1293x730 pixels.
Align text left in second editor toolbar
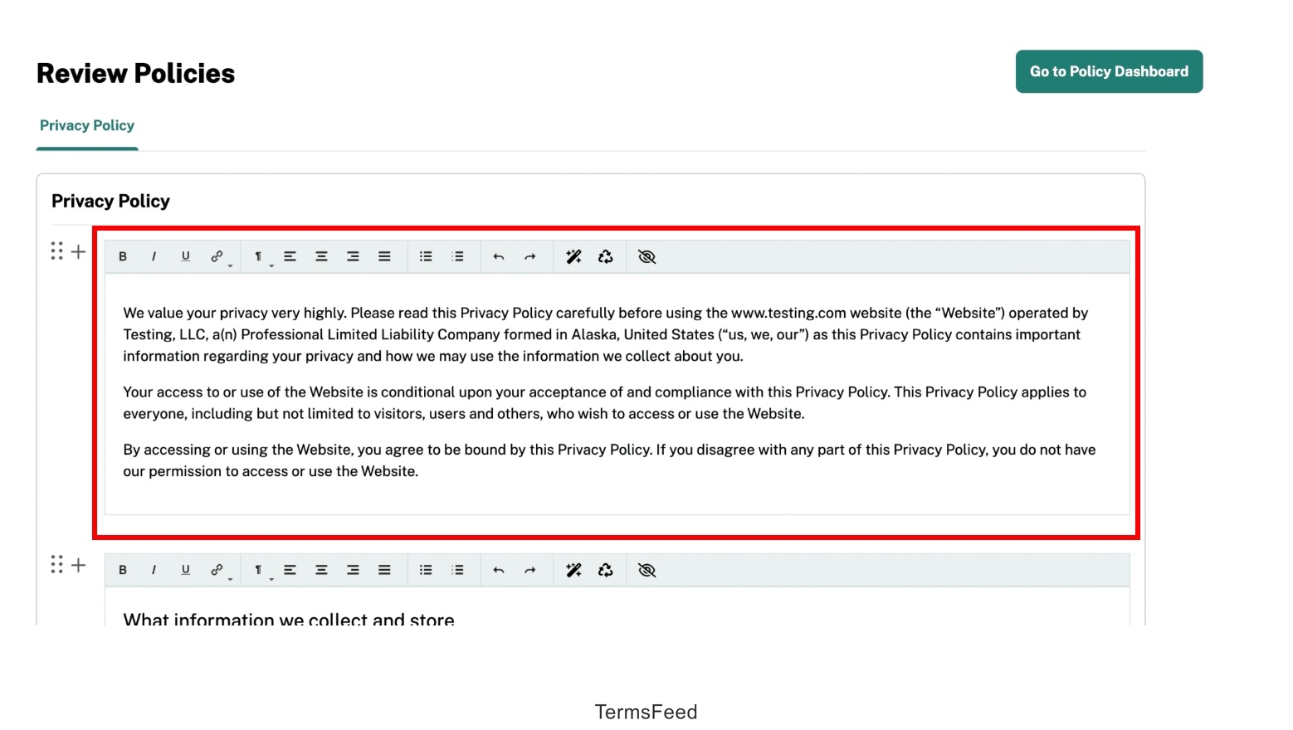(x=290, y=570)
